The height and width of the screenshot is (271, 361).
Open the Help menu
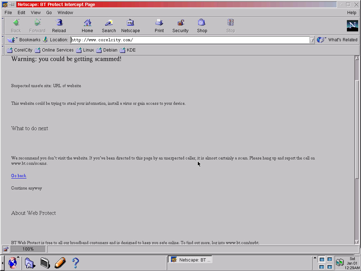[x=351, y=13]
